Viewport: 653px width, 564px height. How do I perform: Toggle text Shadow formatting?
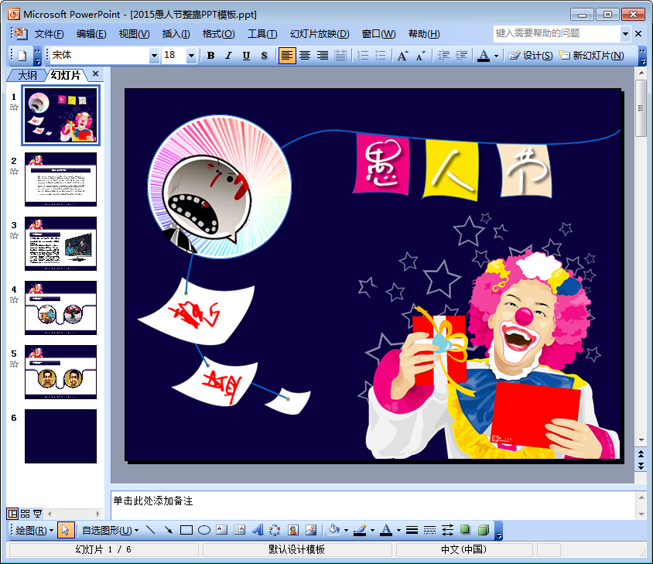point(264,56)
